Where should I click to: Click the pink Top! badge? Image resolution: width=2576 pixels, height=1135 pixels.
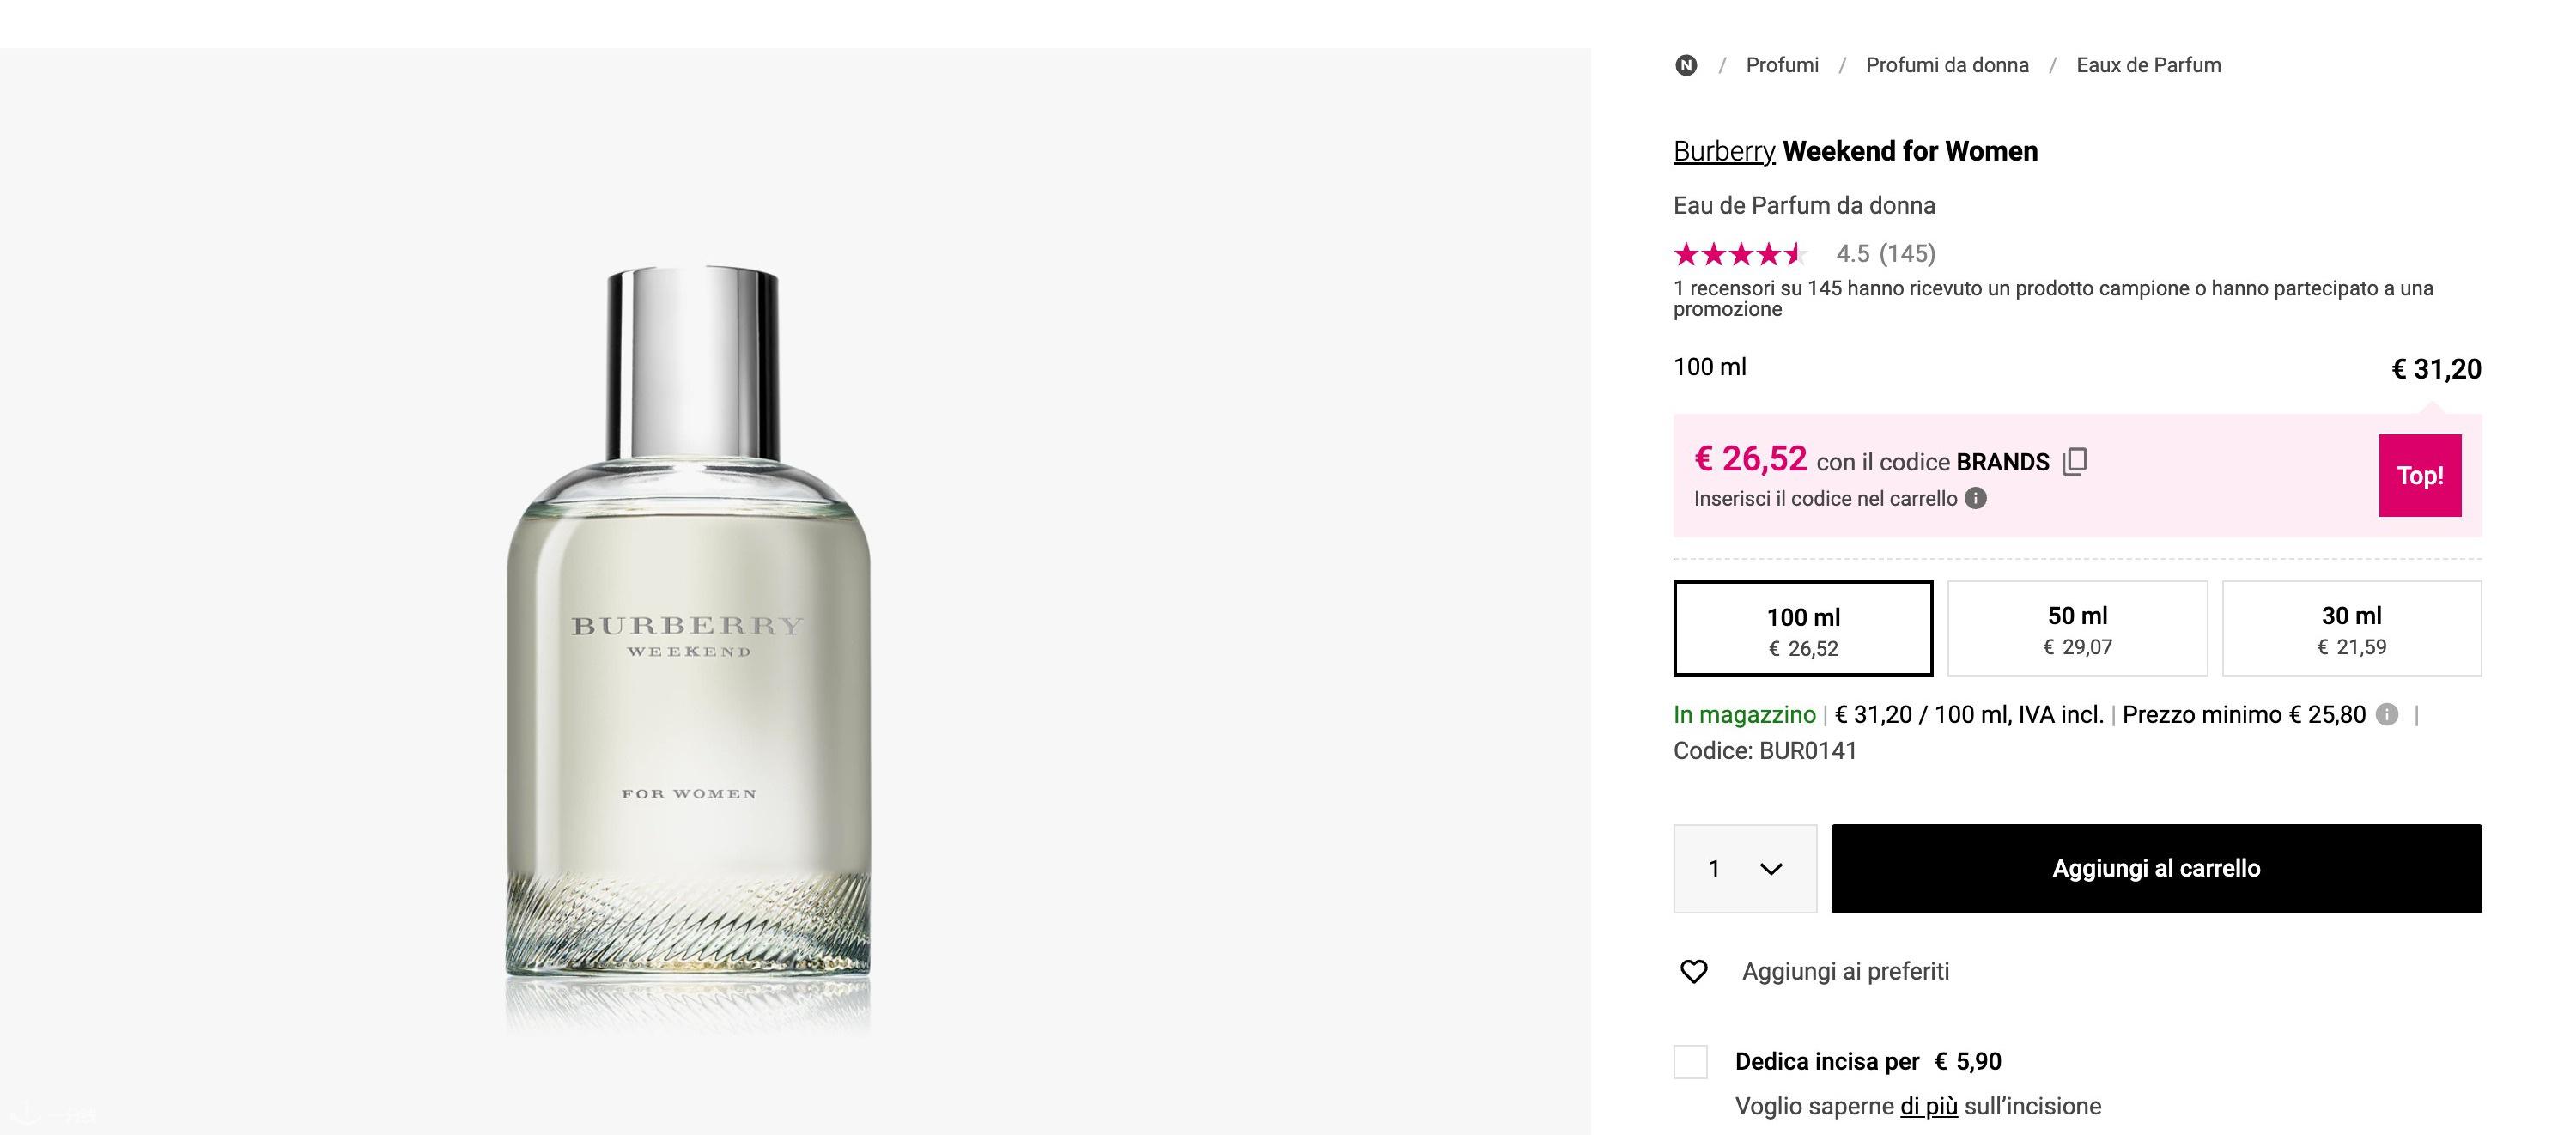[2420, 475]
